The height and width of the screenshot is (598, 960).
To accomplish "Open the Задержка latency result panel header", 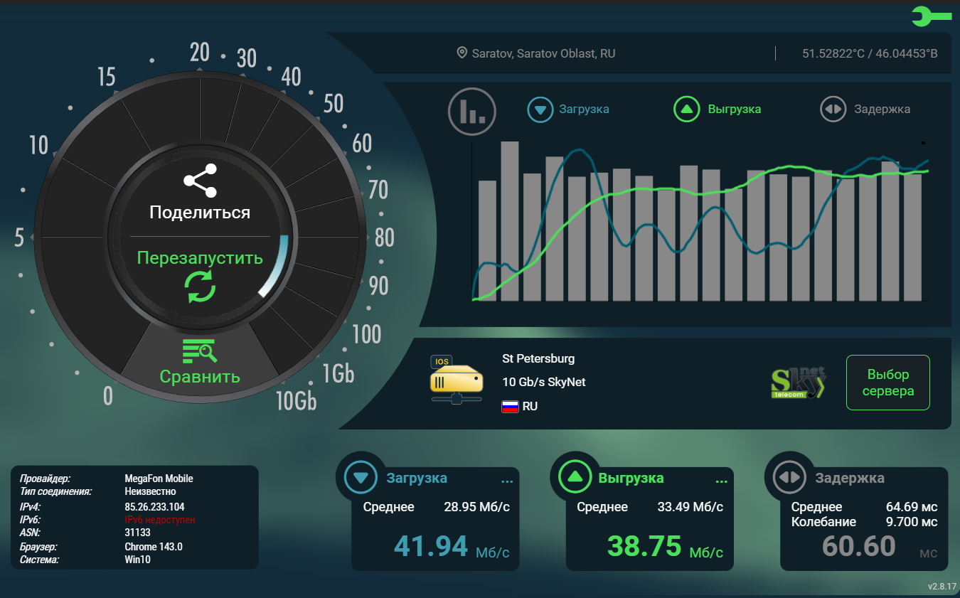I will click(849, 478).
